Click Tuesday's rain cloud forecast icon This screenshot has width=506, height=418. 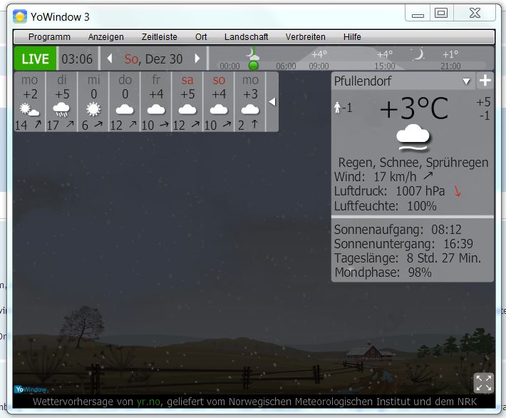click(x=61, y=109)
